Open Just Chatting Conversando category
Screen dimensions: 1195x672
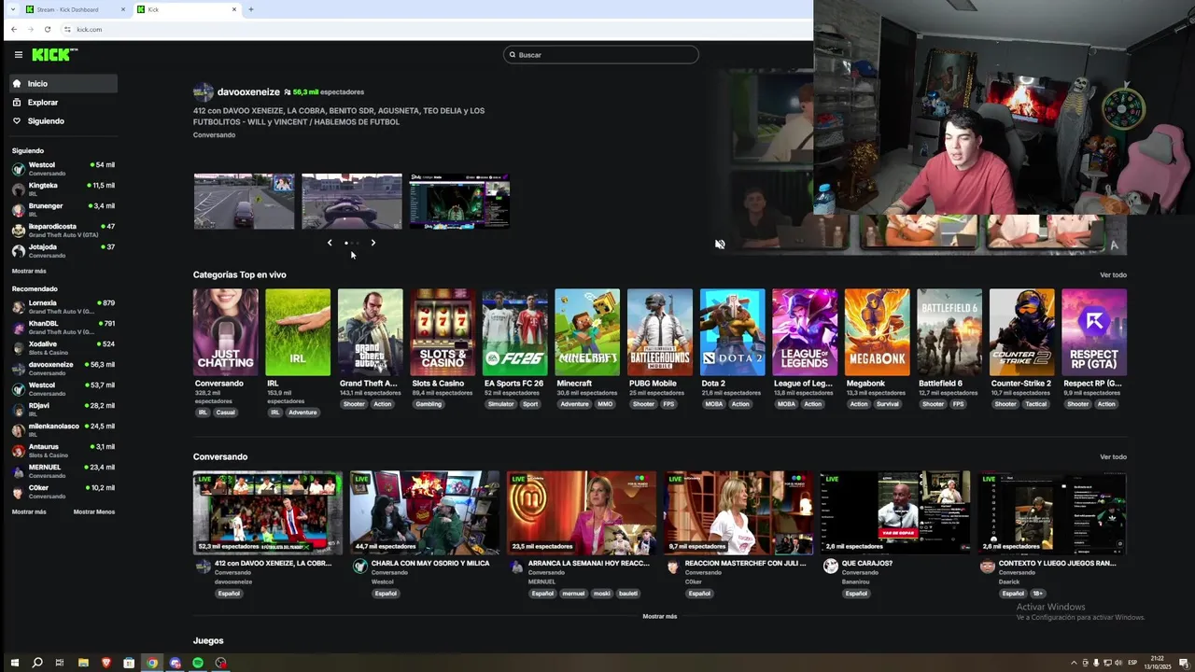pos(225,332)
